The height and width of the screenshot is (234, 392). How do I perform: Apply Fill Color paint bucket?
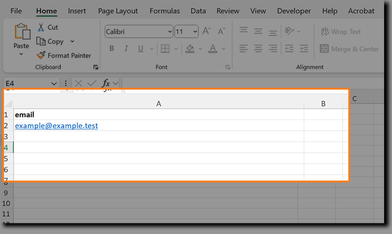point(190,48)
